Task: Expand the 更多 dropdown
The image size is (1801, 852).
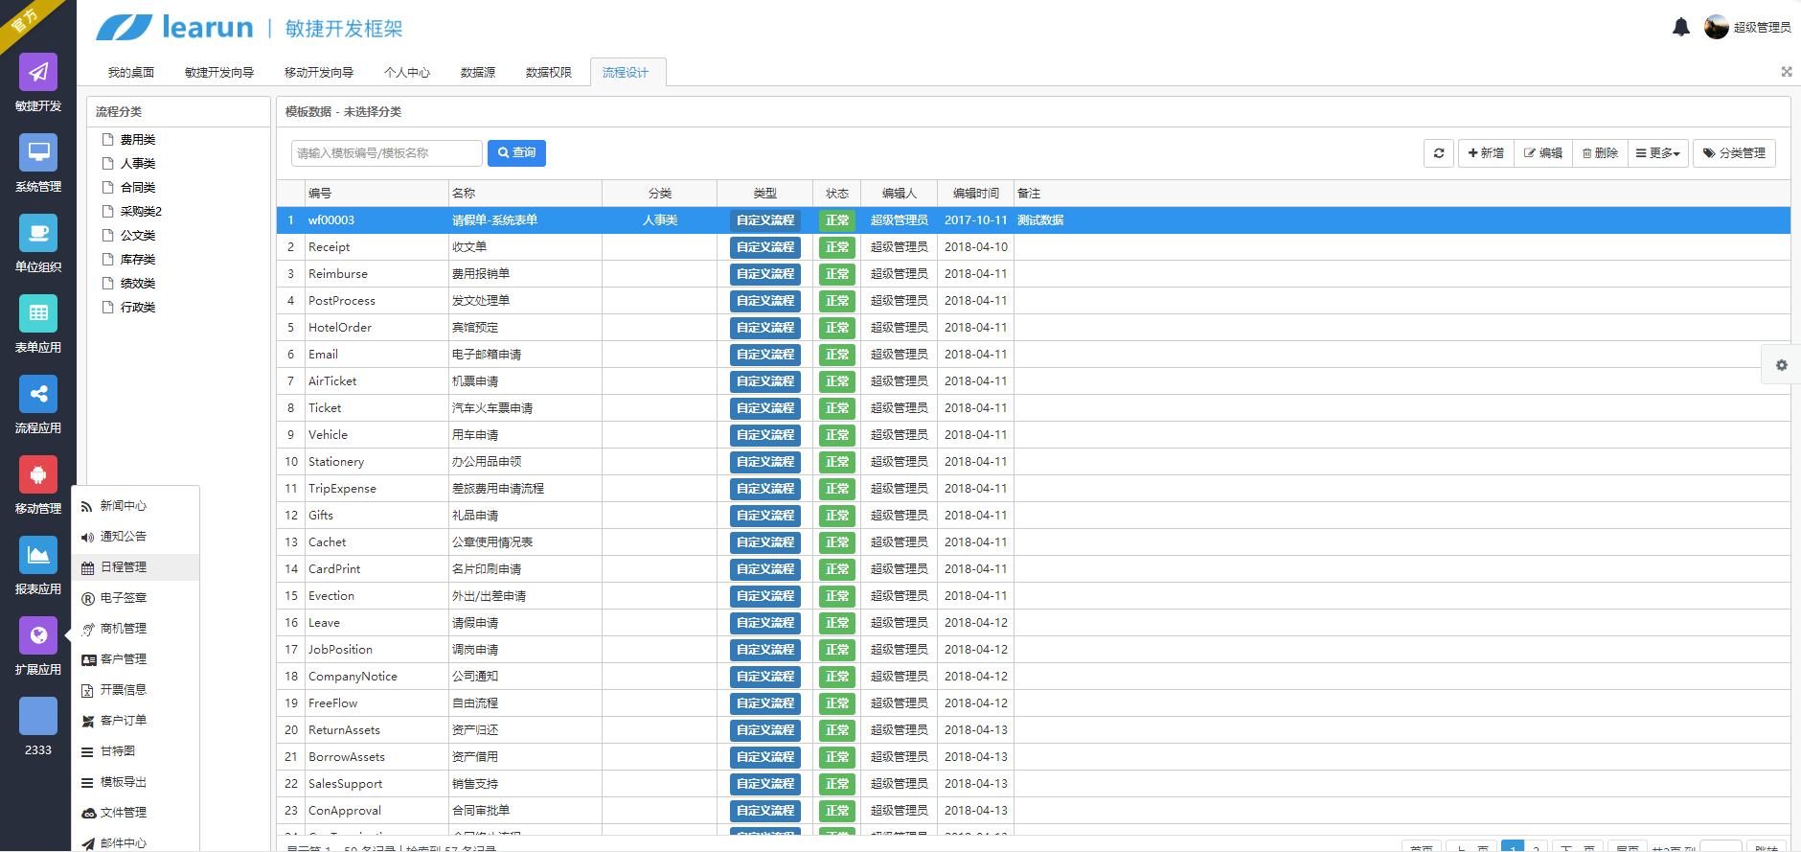Action: coord(1657,153)
